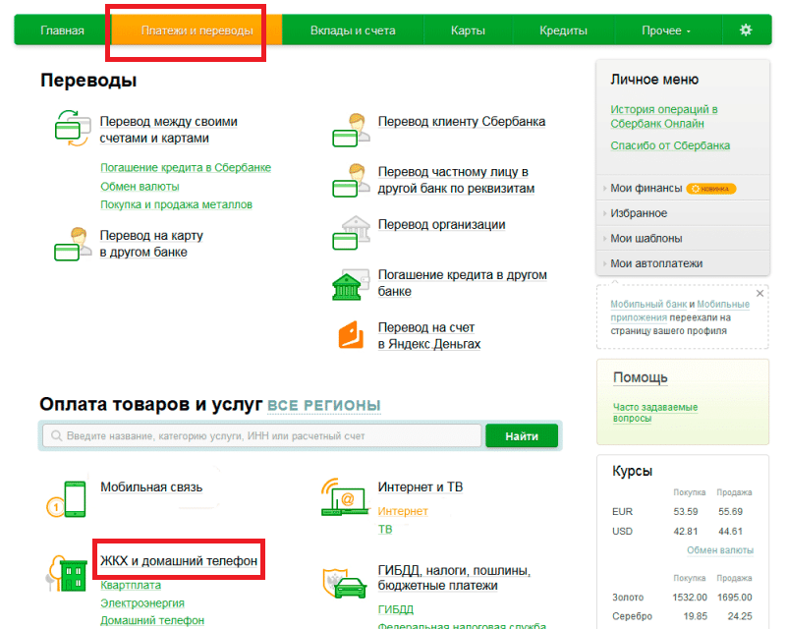Click mobile phone icon for Мобильная связь
This screenshot has height=629, width=786.
pyautogui.click(x=67, y=499)
